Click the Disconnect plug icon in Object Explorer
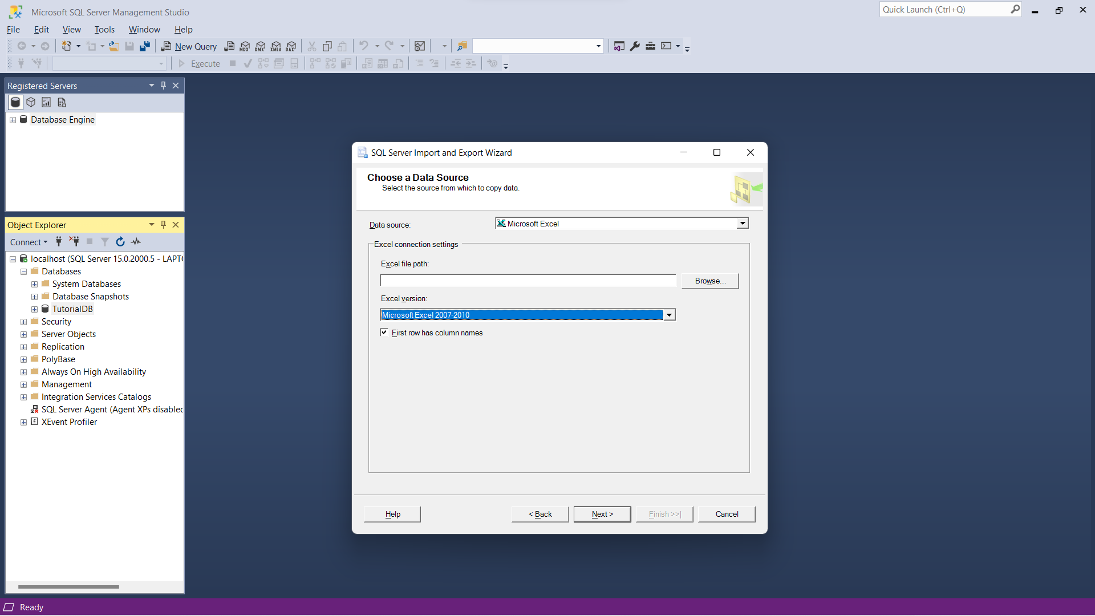1095x616 pixels. 74,242
